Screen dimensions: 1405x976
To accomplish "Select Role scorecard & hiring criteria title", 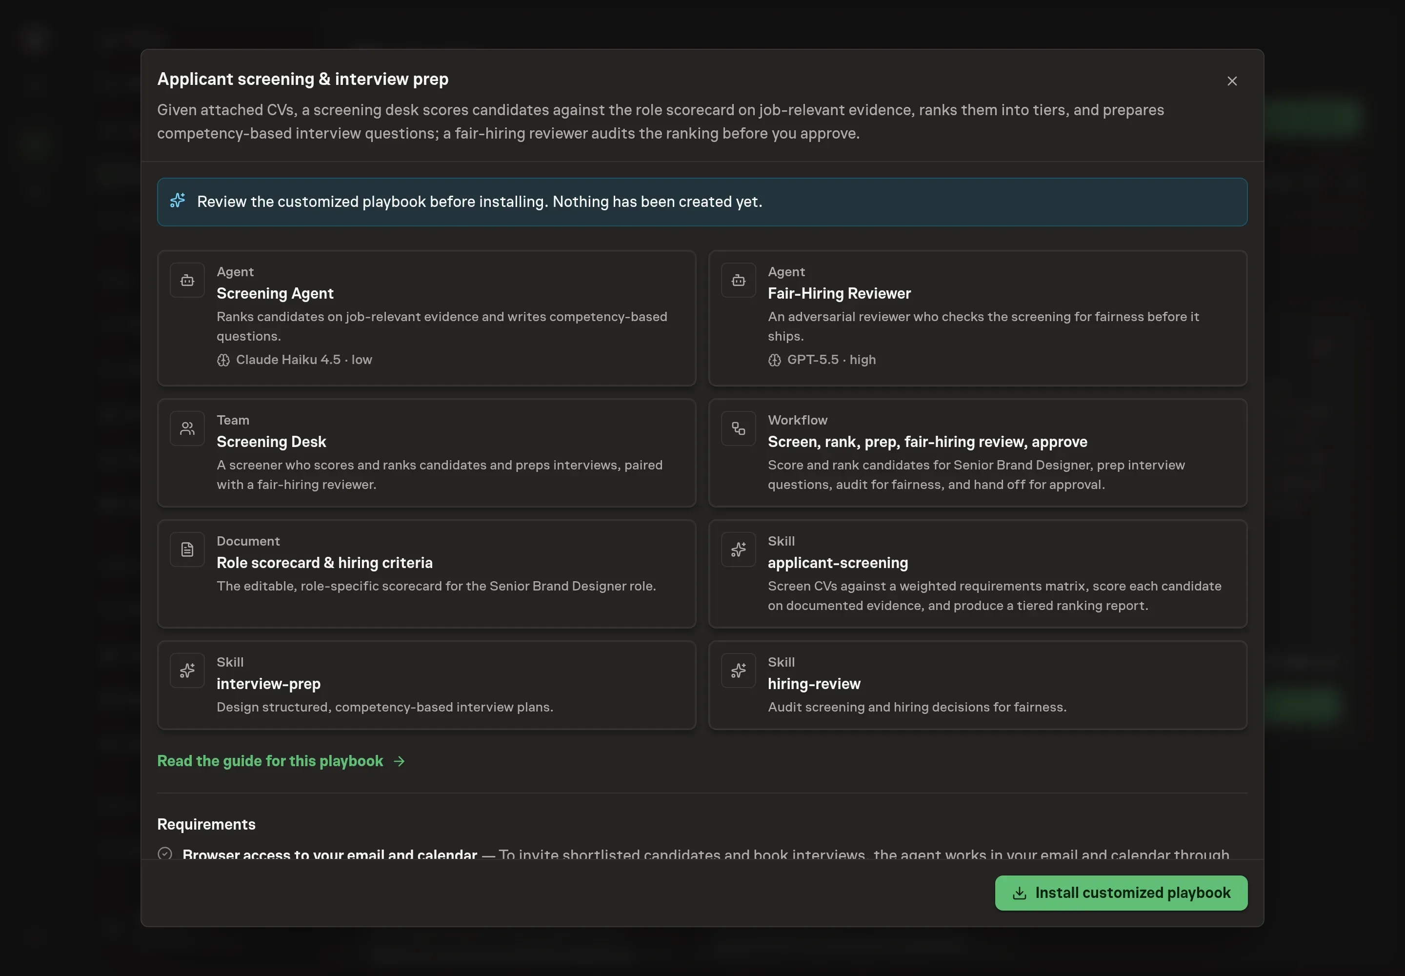I will pos(324,563).
